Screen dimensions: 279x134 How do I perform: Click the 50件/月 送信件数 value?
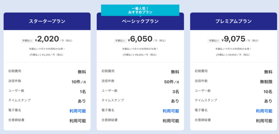coord(172,82)
